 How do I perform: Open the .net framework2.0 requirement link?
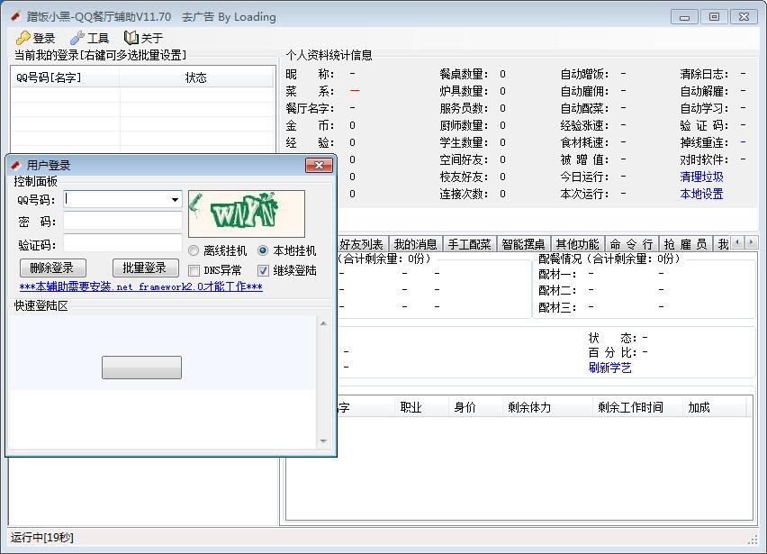pyautogui.click(x=140, y=286)
